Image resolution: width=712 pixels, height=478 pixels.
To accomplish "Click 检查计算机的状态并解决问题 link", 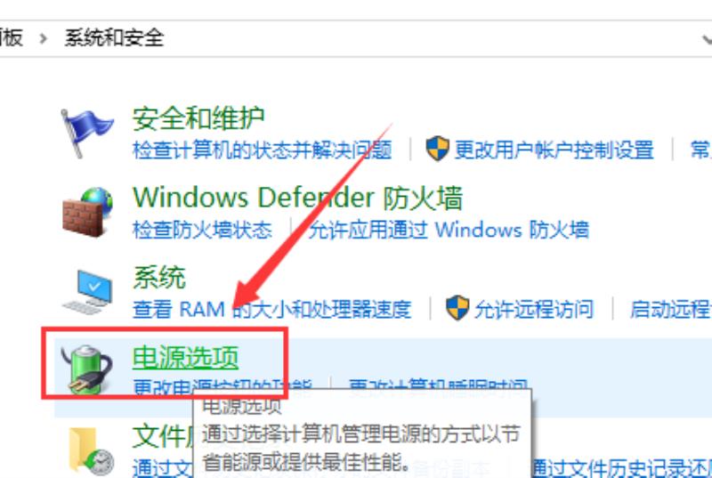I will 262,150.
